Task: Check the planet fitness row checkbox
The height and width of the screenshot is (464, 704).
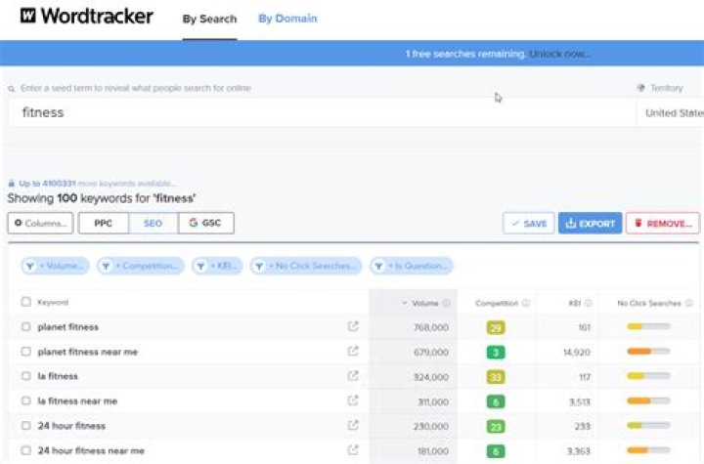Action: point(26,326)
